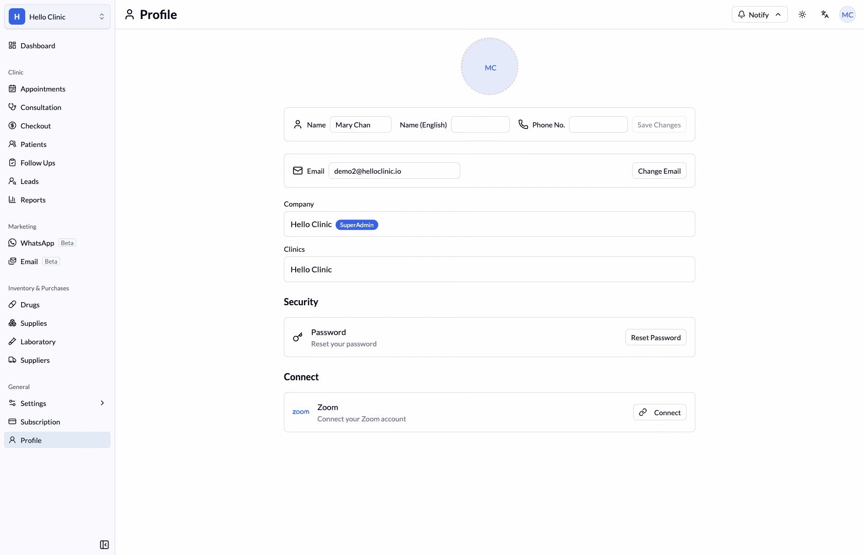This screenshot has height=555, width=864.
Task: Click Reset Password button
Action: 656,337
